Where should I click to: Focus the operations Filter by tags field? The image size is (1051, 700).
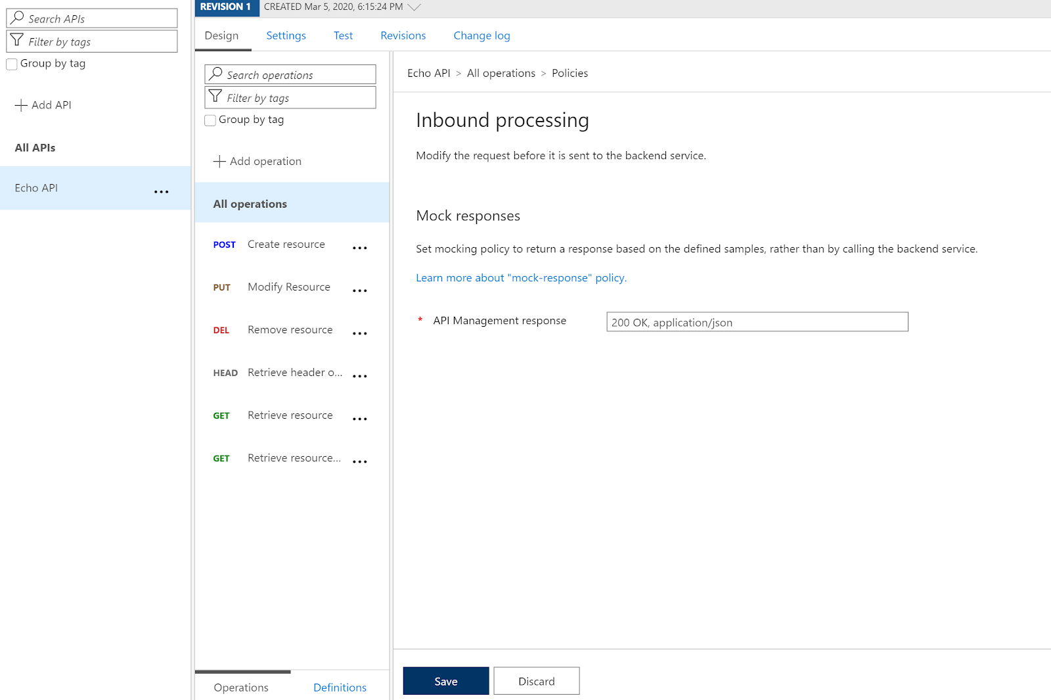(290, 97)
